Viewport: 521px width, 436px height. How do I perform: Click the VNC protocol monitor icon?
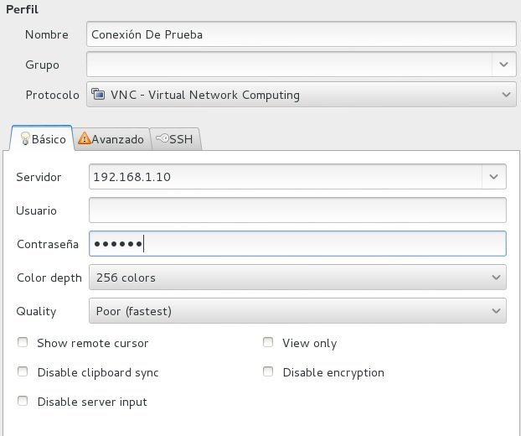99,95
